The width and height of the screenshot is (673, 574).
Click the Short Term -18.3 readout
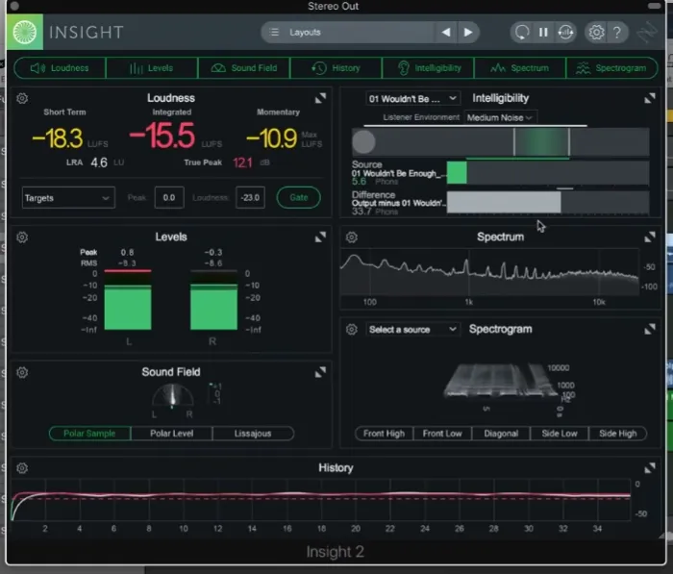[x=58, y=138]
